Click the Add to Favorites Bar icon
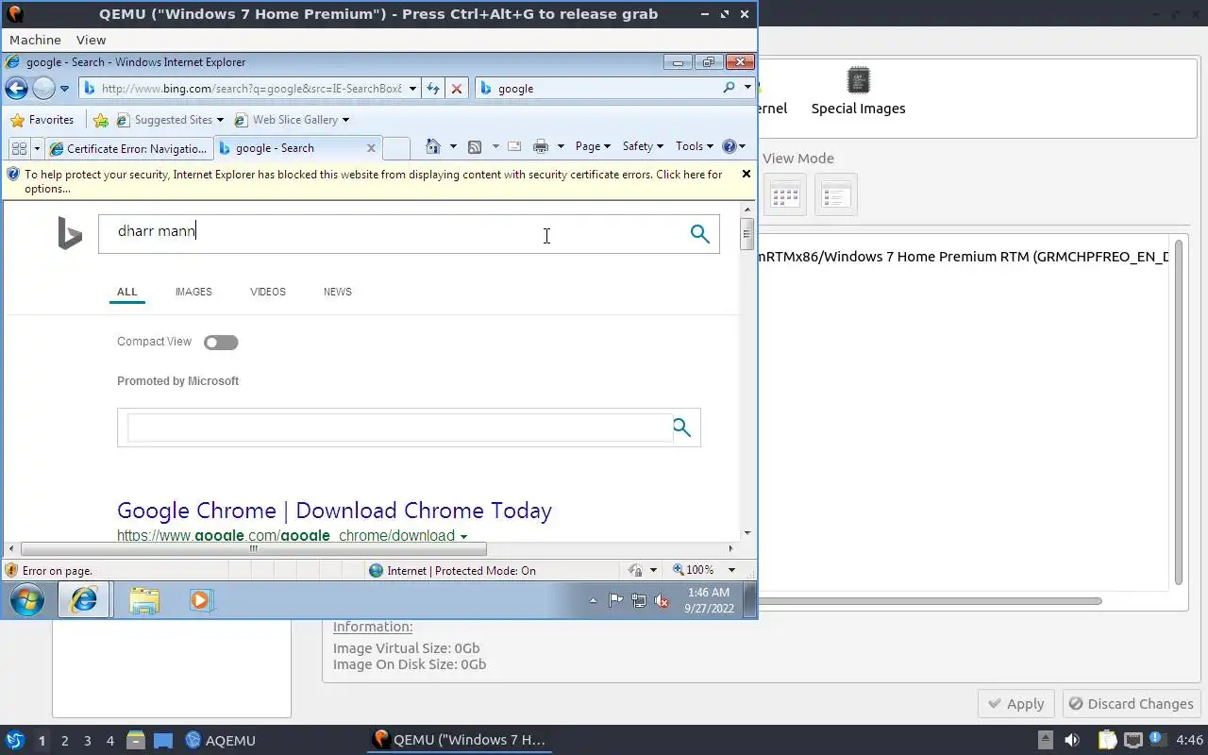 [101, 120]
